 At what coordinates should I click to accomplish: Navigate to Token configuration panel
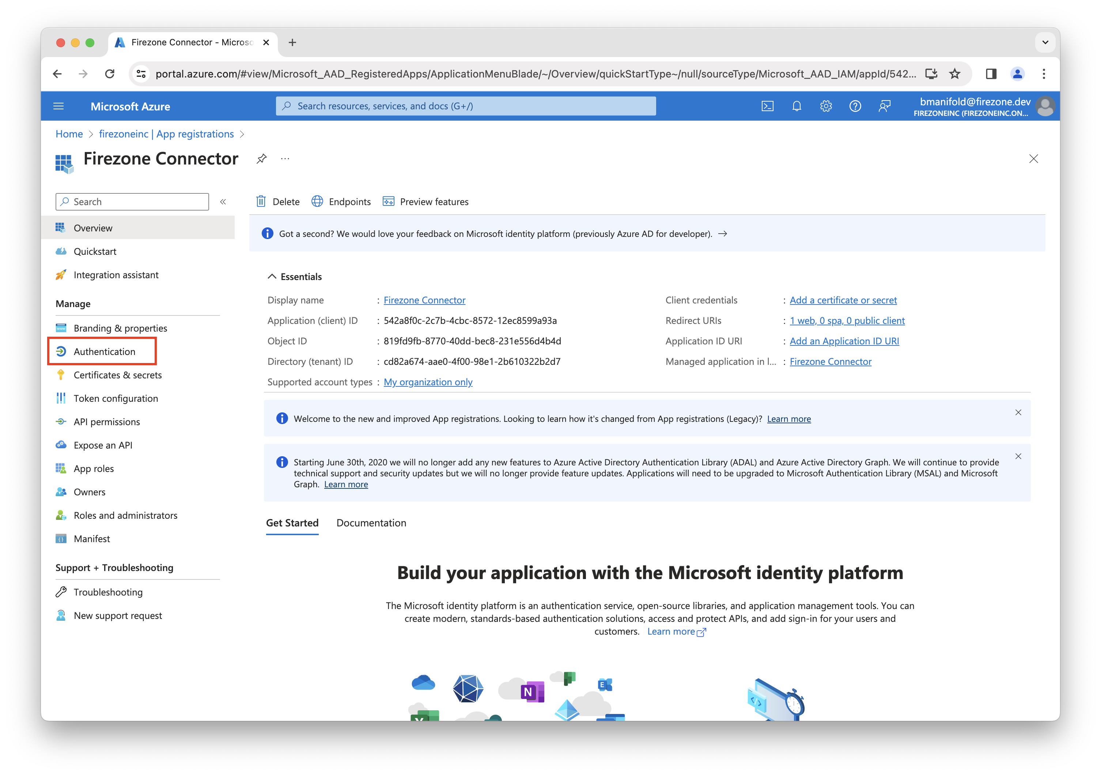point(115,398)
